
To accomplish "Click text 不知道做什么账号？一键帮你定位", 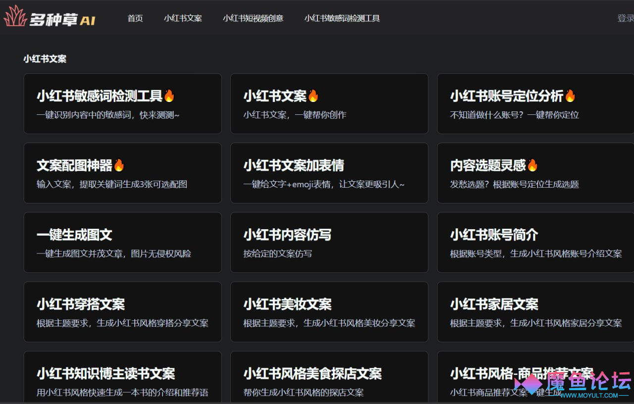I will coord(514,115).
